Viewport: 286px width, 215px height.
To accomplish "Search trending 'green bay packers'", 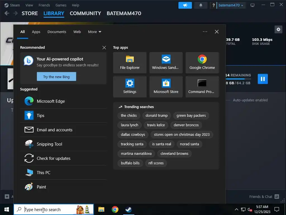I will [191, 116].
